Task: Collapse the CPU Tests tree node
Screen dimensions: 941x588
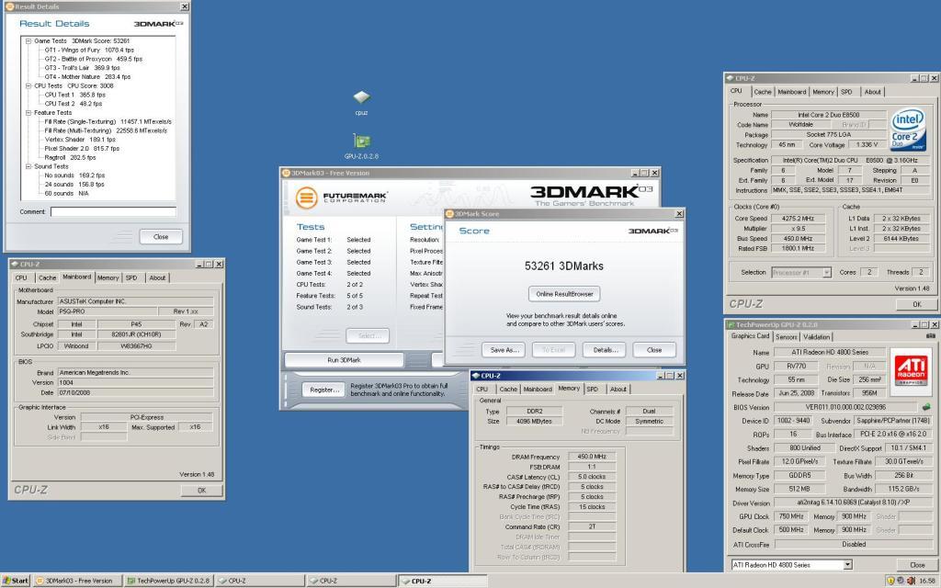Action: (x=28, y=85)
